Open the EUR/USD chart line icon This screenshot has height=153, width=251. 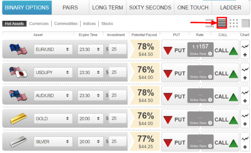[x=245, y=46]
